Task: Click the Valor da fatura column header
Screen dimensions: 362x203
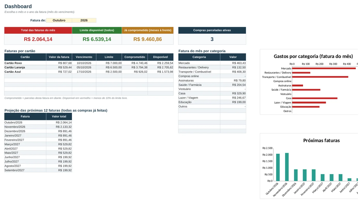Action: click(59, 57)
